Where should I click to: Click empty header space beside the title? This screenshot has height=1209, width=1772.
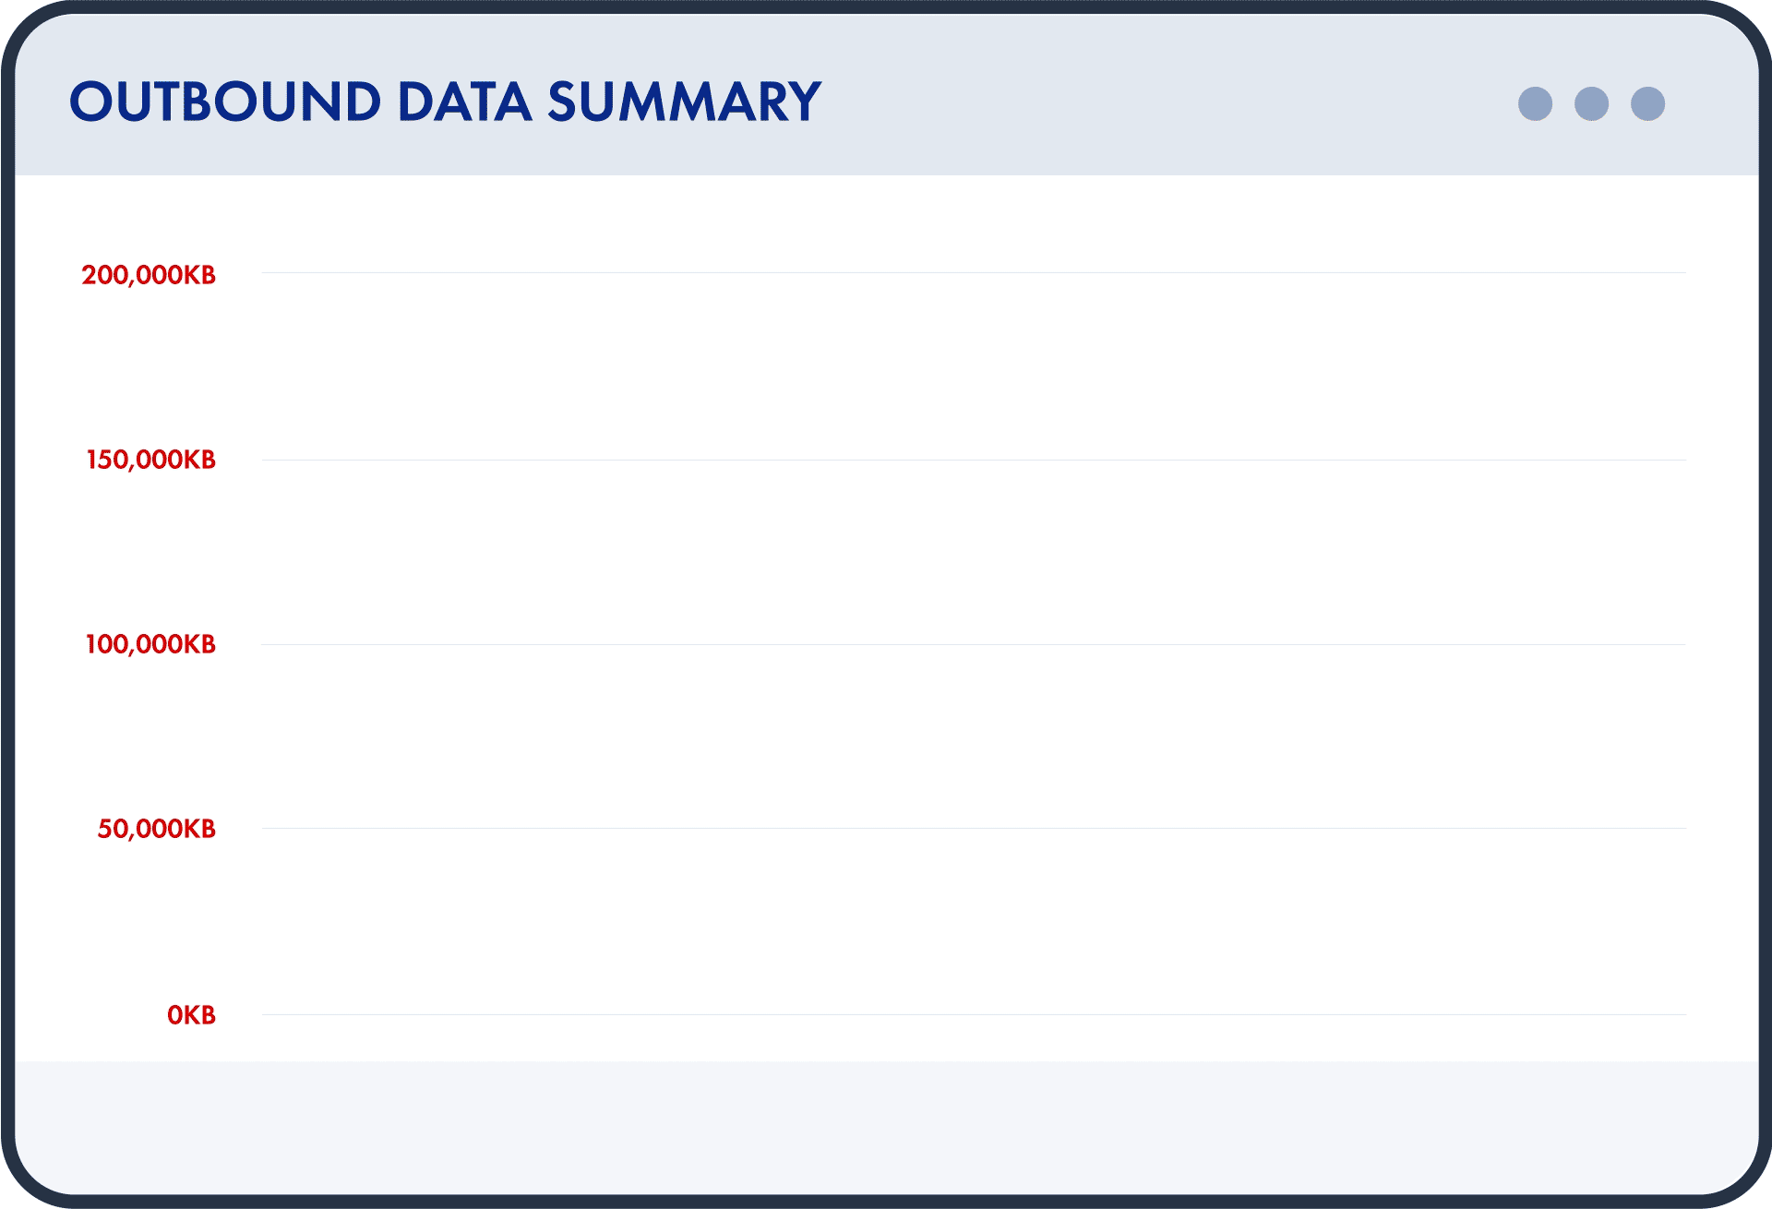(1163, 102)
